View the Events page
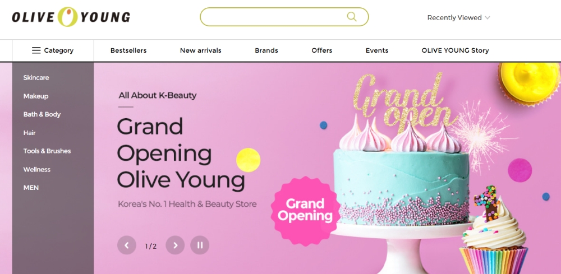The height and width of the screenshot is (274, 561). 377,50
